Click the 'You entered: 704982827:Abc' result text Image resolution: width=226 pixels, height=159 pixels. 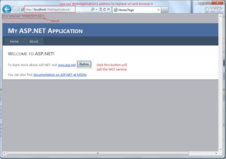(23, 16)
